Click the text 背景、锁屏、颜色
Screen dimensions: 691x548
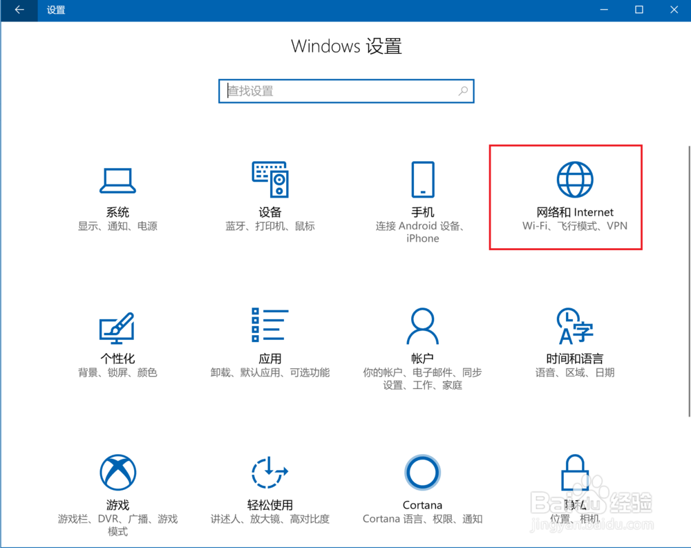click(x=117, y=372)
